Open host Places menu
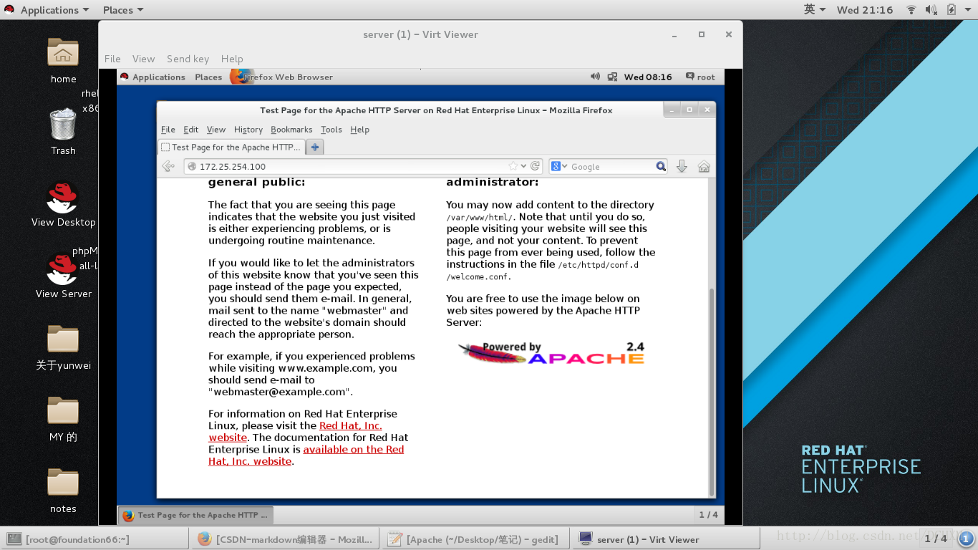 point(122,10)
